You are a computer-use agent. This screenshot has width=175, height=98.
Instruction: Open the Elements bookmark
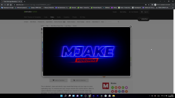tap(73, 8)
